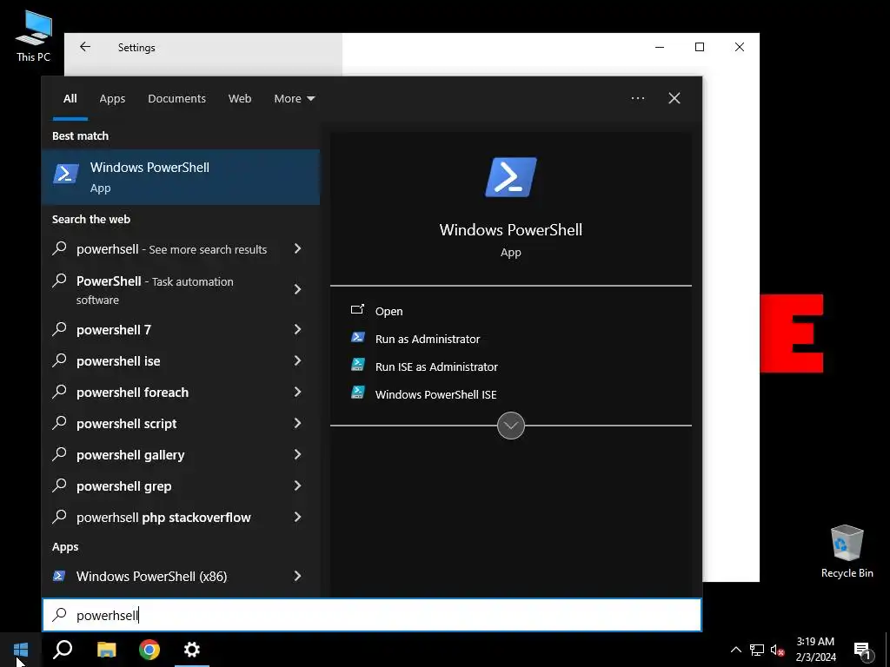Choose Run as Administrator
The width and height of the screenshot is (890, 667).
click(x=428, y=339)
